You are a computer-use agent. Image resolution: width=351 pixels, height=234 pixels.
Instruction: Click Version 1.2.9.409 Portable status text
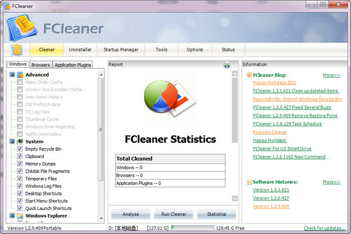tap(35, 228)
